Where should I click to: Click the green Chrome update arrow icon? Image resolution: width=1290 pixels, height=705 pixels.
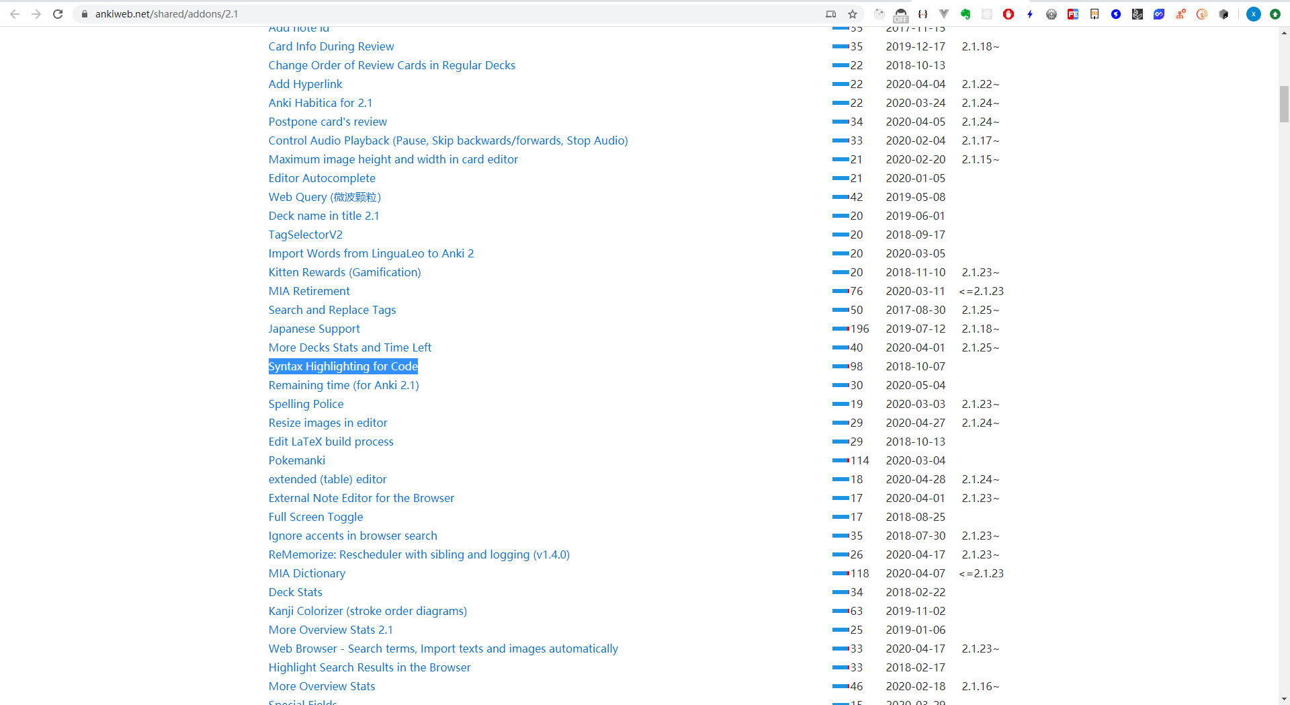1275,14
